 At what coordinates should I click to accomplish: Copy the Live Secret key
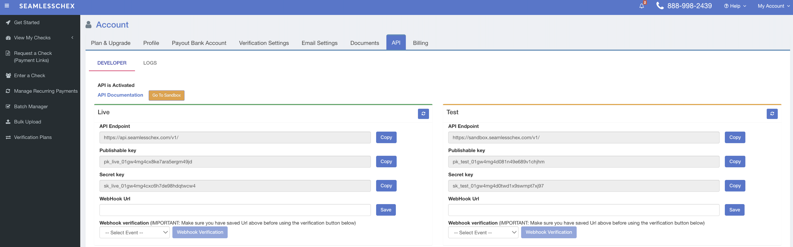386,186
